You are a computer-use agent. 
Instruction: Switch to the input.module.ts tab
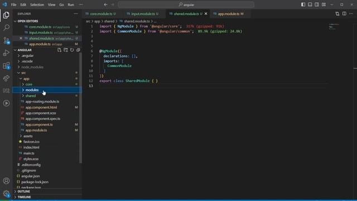pyautogui.click(x=143, y=14)
